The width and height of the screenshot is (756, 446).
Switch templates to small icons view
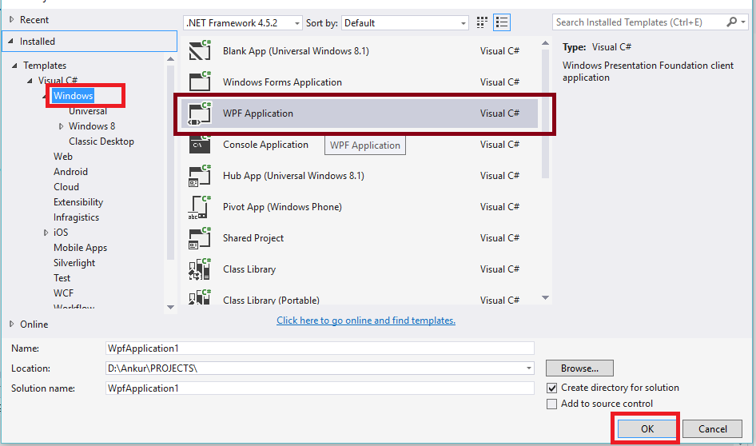click(x=482, y=23)
